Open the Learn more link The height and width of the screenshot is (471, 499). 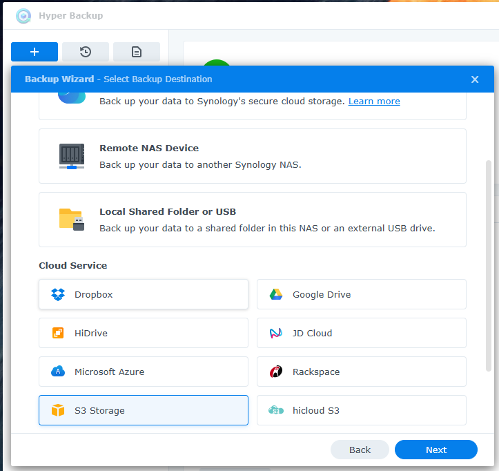tap(374, 102)
